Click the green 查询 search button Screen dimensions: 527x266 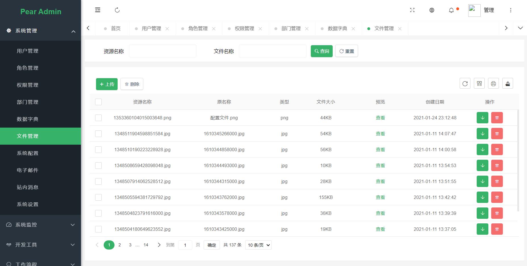click(x=322, y=51)
